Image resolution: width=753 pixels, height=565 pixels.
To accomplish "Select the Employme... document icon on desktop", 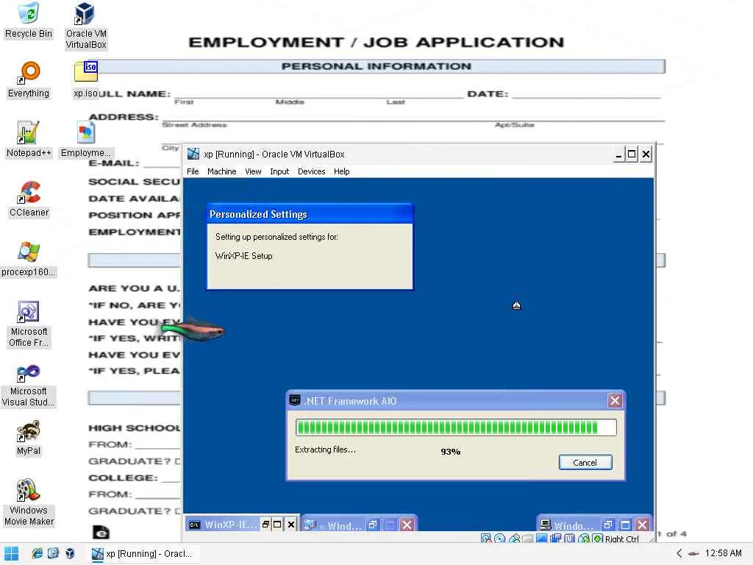I will tap(86, 139).
